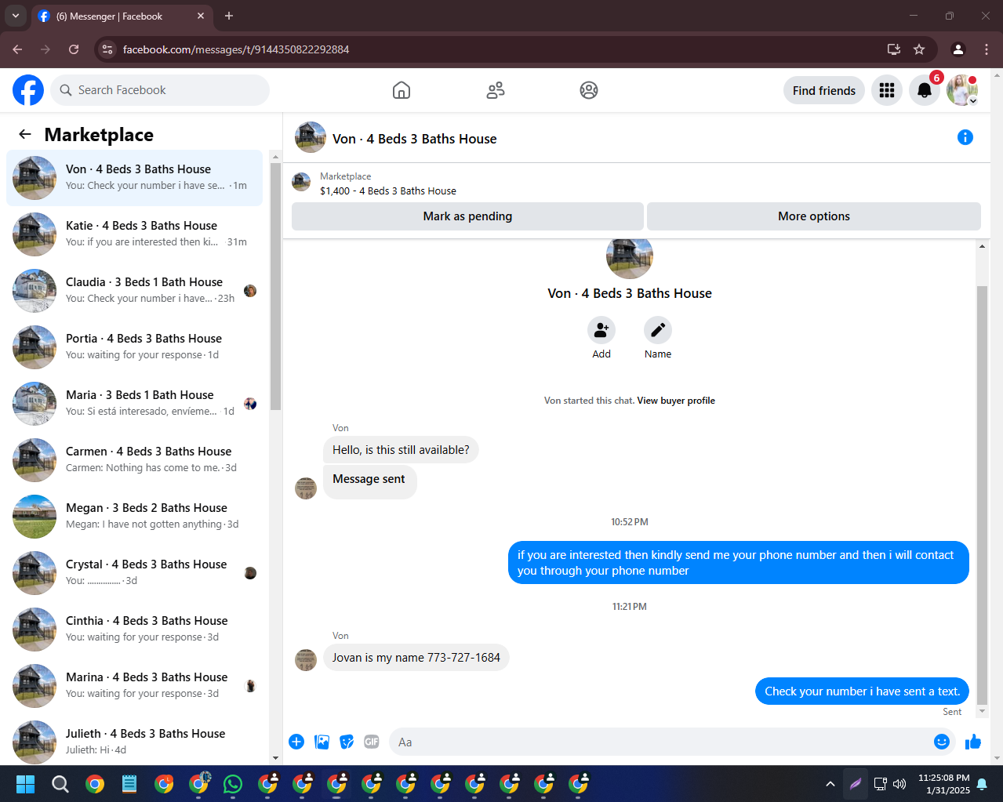The width and height of the screenshot is (1003, 802).
Task: Reload the page with browser refresh
Action: point(74,49)
